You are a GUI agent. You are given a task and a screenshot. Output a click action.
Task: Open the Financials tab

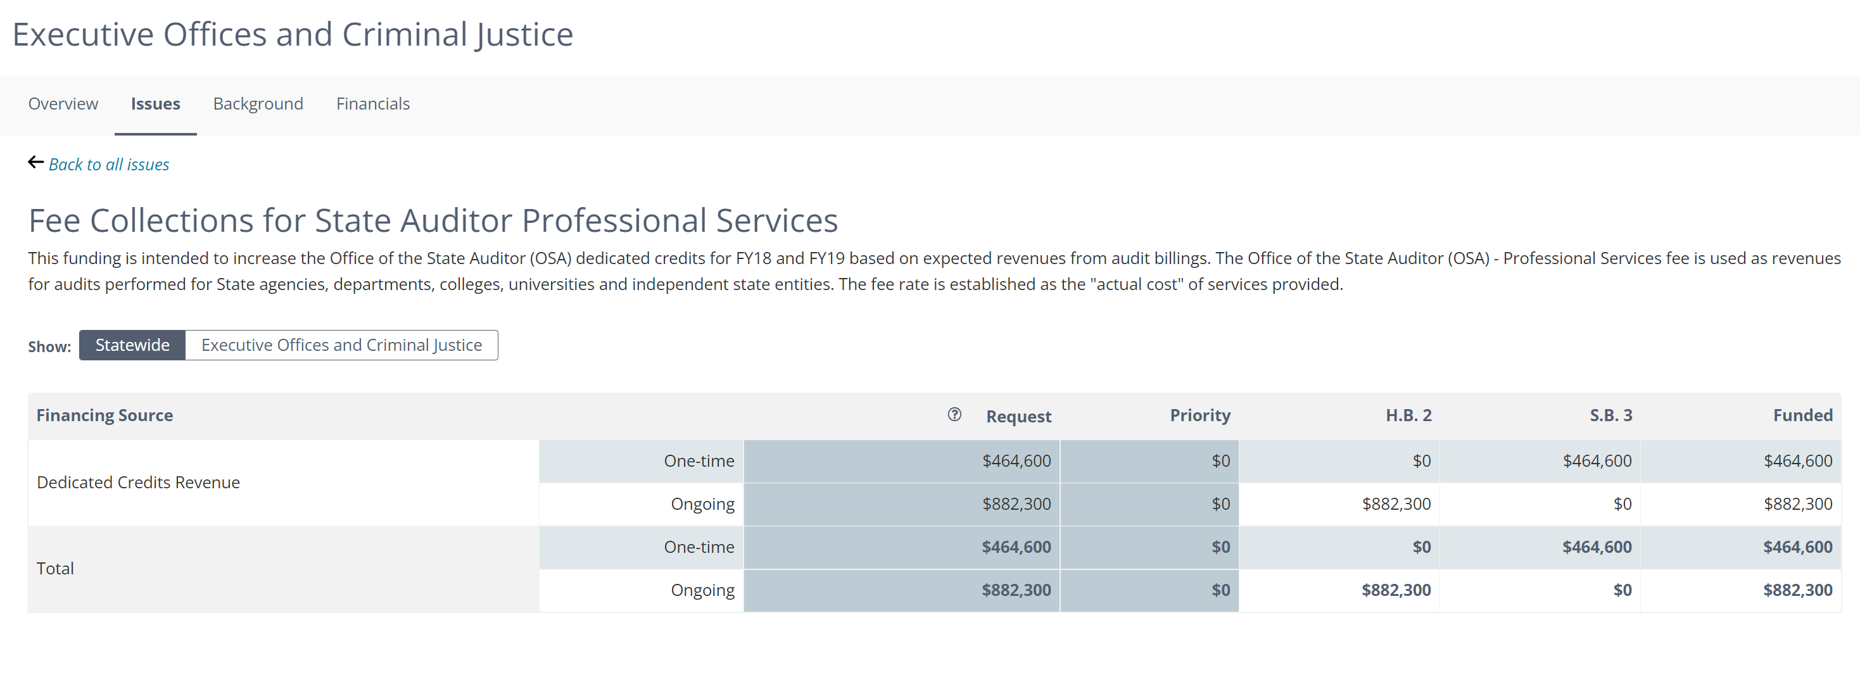(x=372, y=104)
